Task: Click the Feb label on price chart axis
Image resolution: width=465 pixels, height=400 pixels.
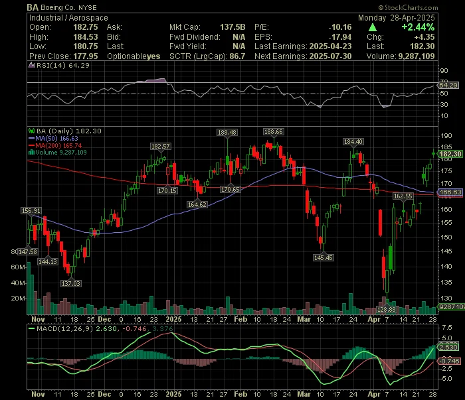Action: point(240,319)
